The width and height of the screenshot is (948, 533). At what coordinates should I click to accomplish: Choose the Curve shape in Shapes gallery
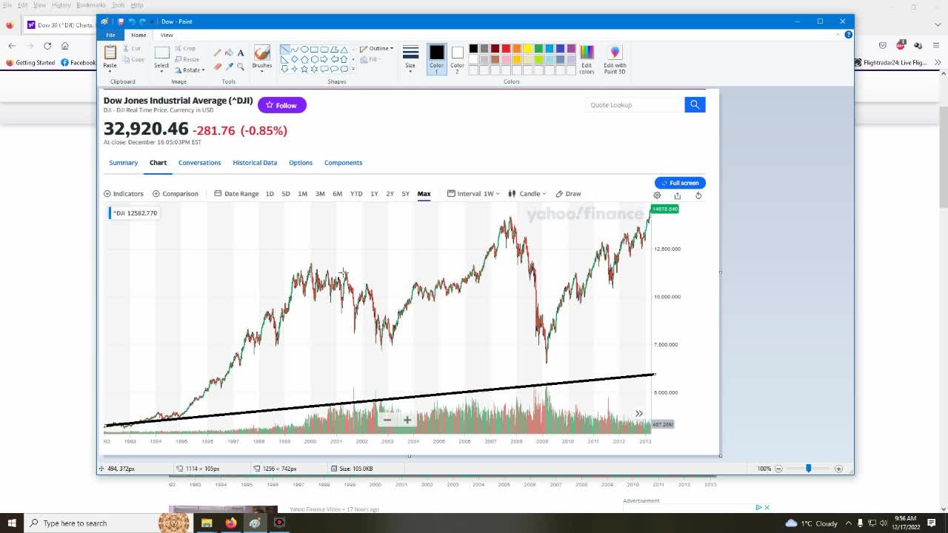tap(295, 50)
